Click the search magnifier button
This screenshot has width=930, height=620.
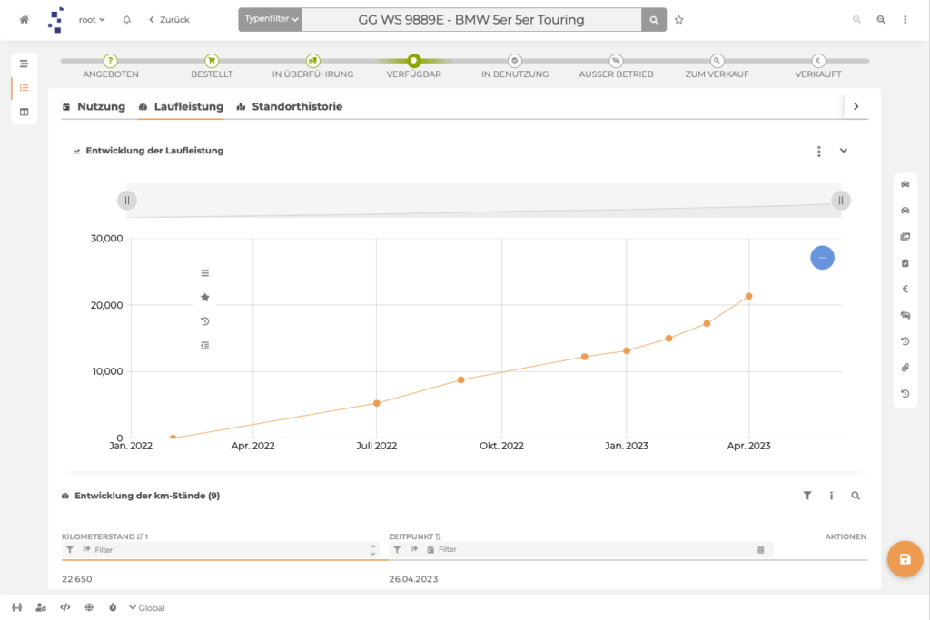click(x=654, y=20)
